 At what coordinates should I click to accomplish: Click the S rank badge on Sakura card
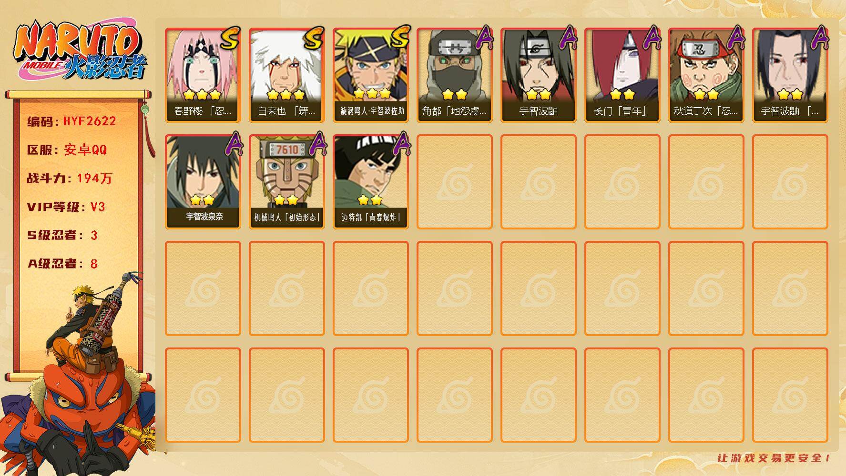click(x=231, y=38)
